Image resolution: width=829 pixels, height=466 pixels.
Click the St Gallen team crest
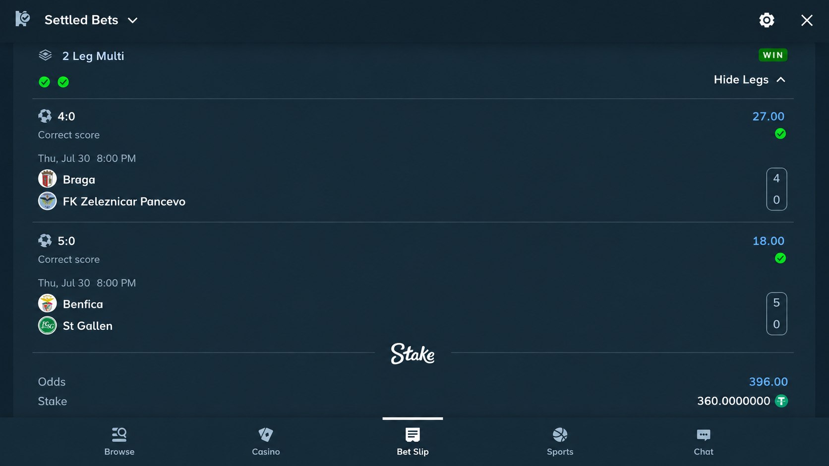pyautogui.click(x=48, y=325)
